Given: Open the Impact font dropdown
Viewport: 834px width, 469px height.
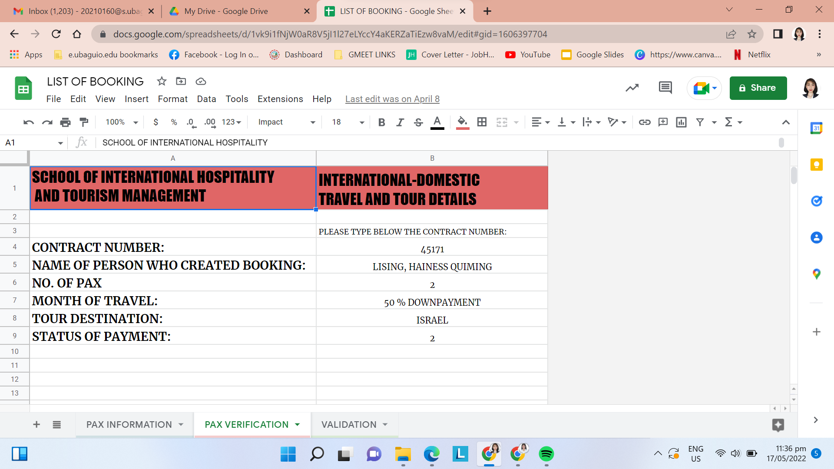Looking at the screenshot, I should (286, 122).
